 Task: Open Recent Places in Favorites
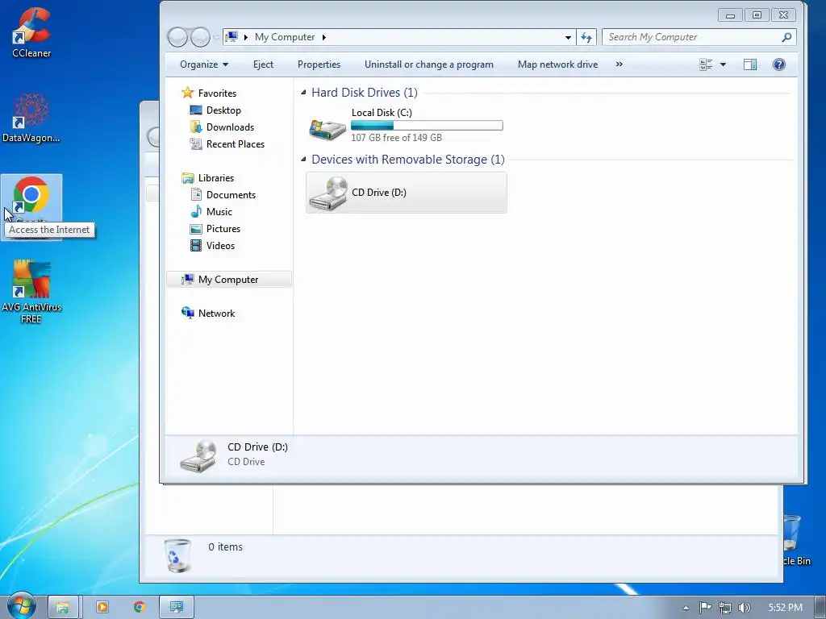point(235,143)
